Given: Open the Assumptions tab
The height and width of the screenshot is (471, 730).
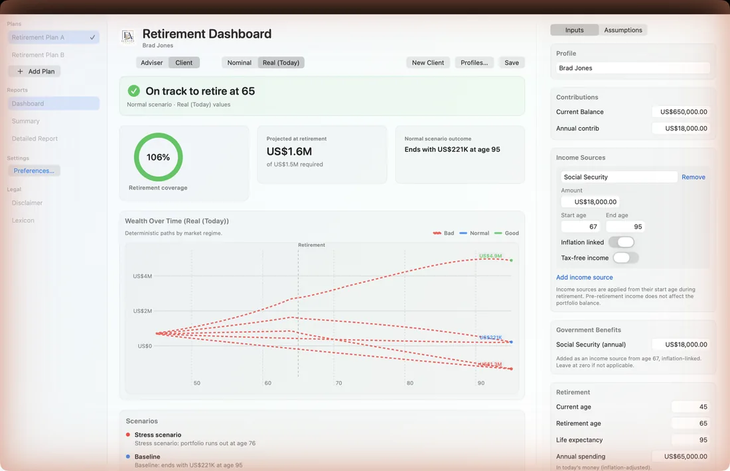Looking at the screenshot, I should click(x=623, y=30).
